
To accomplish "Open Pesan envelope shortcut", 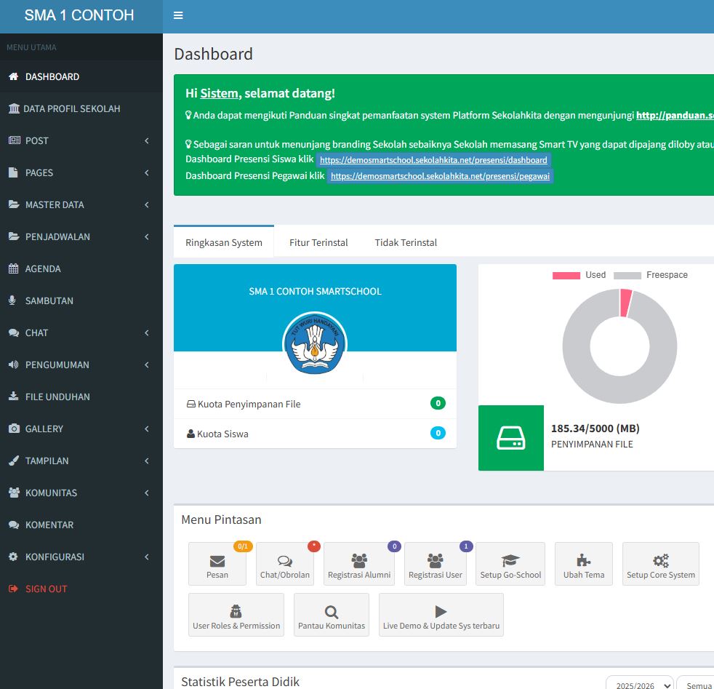I will click(x=217, y=561).
